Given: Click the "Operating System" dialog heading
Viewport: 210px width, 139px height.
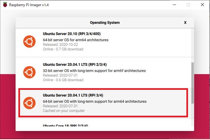Looking at the screenshot, I should [105, 23].
